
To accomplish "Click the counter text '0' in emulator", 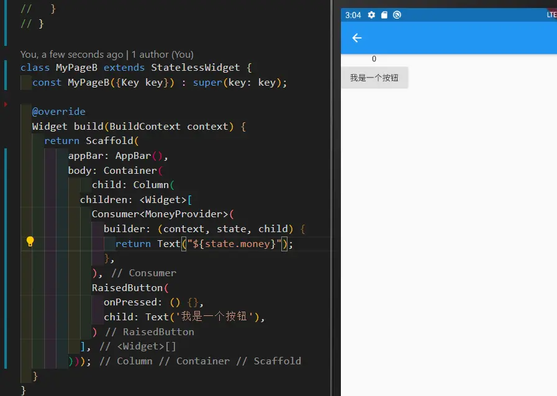I will coord(374,59).
